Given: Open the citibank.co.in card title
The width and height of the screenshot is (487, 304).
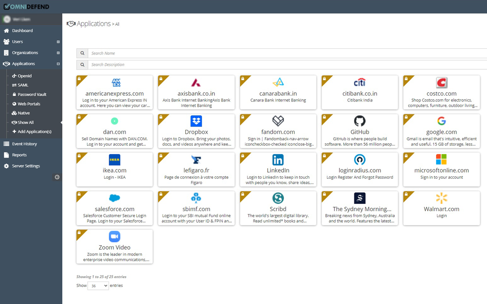Looking at the screenshot, I should pyautogui.click(x=360, y=93).
